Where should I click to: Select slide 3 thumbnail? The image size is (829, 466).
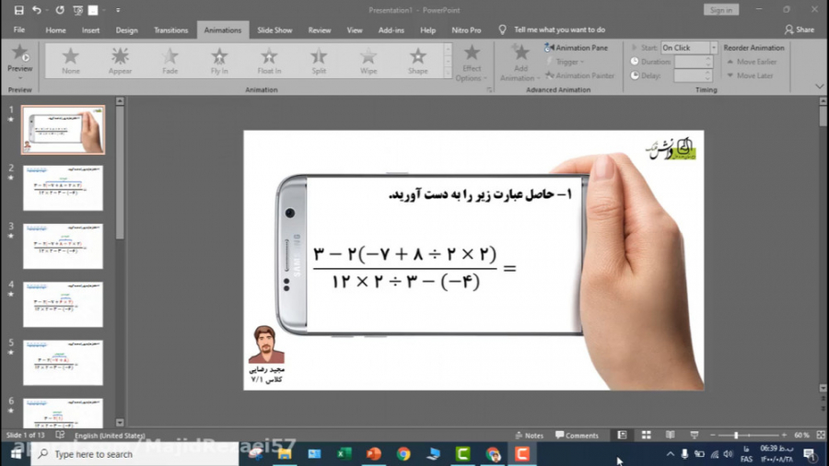[63, 246]
